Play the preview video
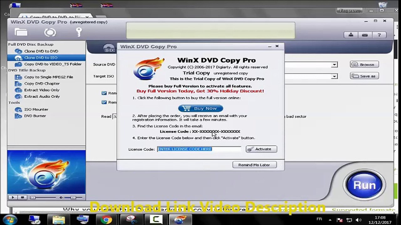This screenshot has width=401, height=225. pyautogui.click(x=13, y=197)
